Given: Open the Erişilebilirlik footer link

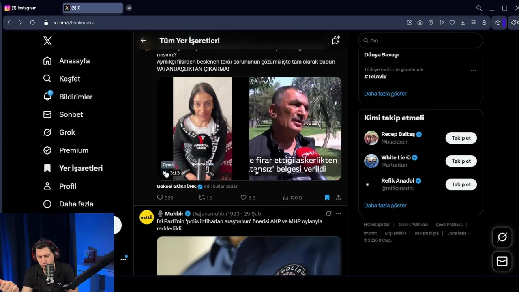Looking at the screenshot, I should (x=395, y=233).
